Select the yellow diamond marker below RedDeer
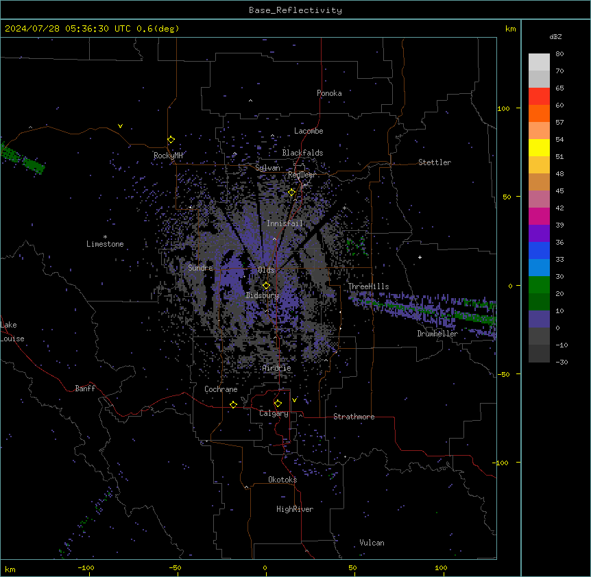Viewport: 591px width, 577px height. [x=291, y=193]
